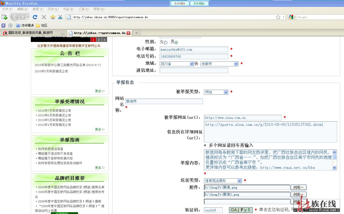This screenshot has height=214, width=344.
Task: Click the captcha image to refresh
Action: click(241, 210)
